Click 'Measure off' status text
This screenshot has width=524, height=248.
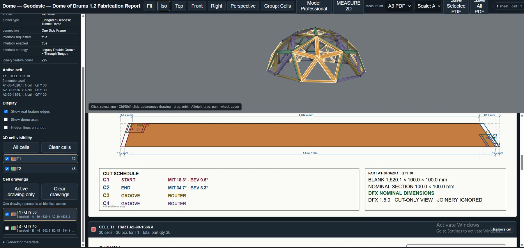[x=374, y=6]
